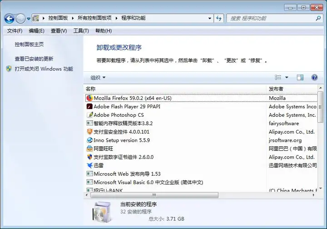Click Mozilla publisher cell
The image size is (327, 229).
coord(277,98)
